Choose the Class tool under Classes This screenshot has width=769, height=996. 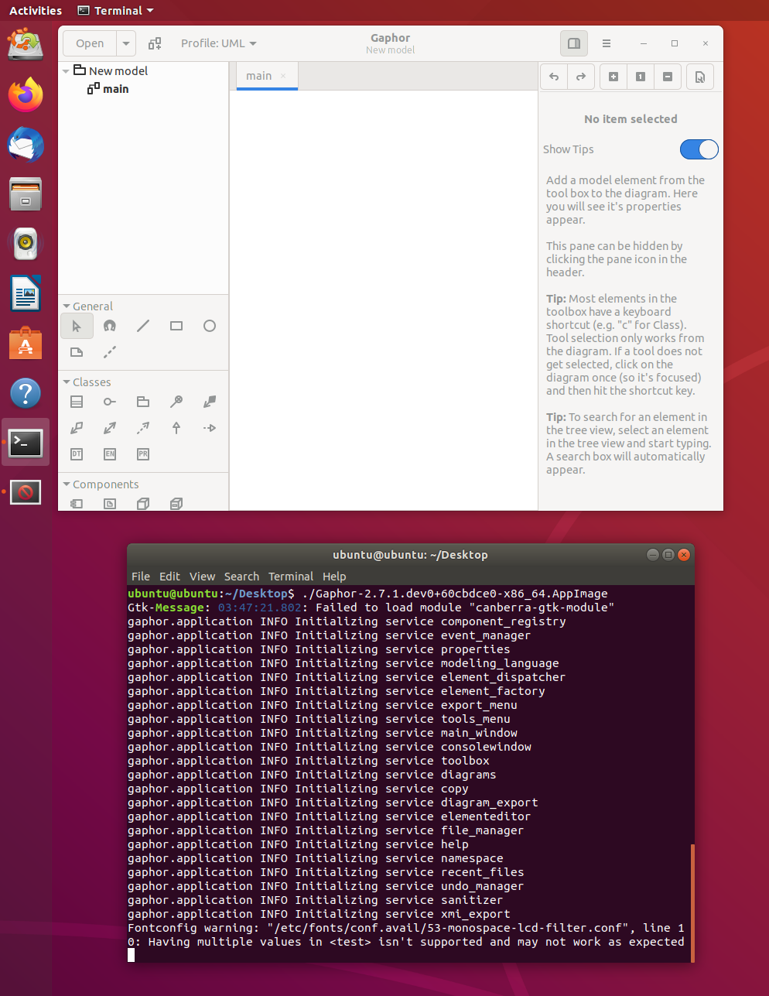point(77,402)
